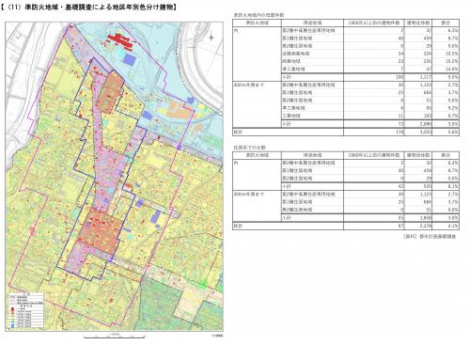The width and height of the screenshot is (470, 345).
Task: Click the red building cluster at map top
Action: coord(119,41)
